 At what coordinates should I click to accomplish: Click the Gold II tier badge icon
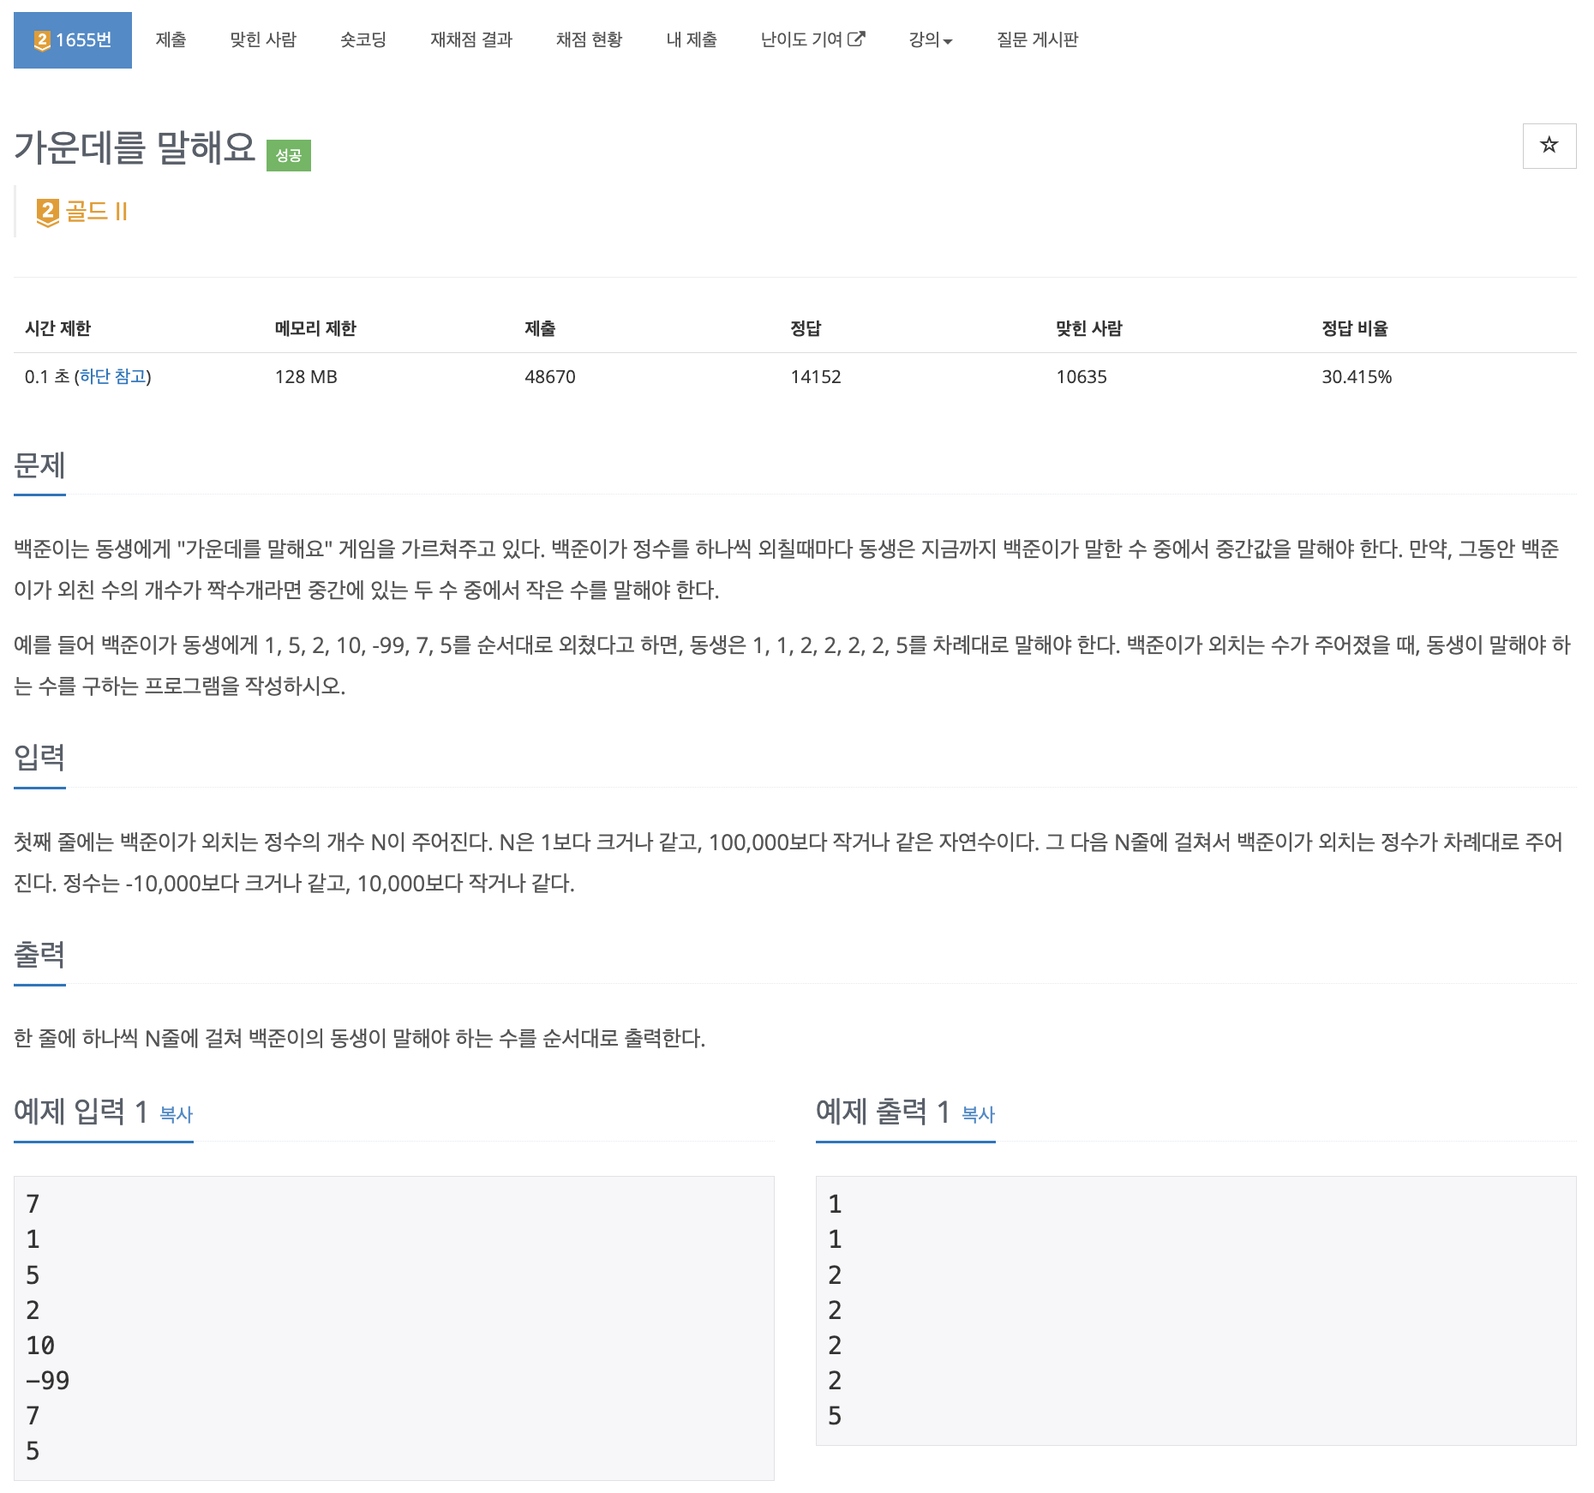[x=47, y=211]
